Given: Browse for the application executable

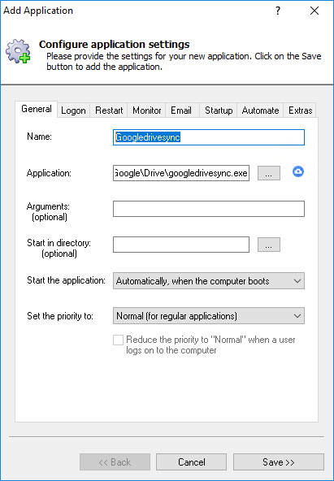Looking at the screenshot, I should (x=269, y=173).
